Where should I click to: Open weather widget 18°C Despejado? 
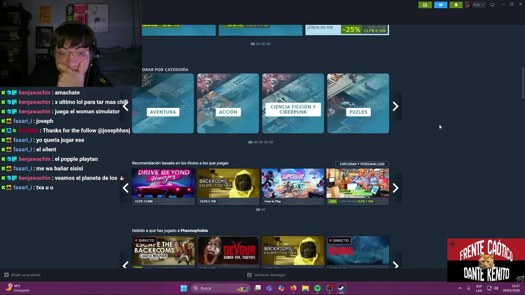point(18,288)
